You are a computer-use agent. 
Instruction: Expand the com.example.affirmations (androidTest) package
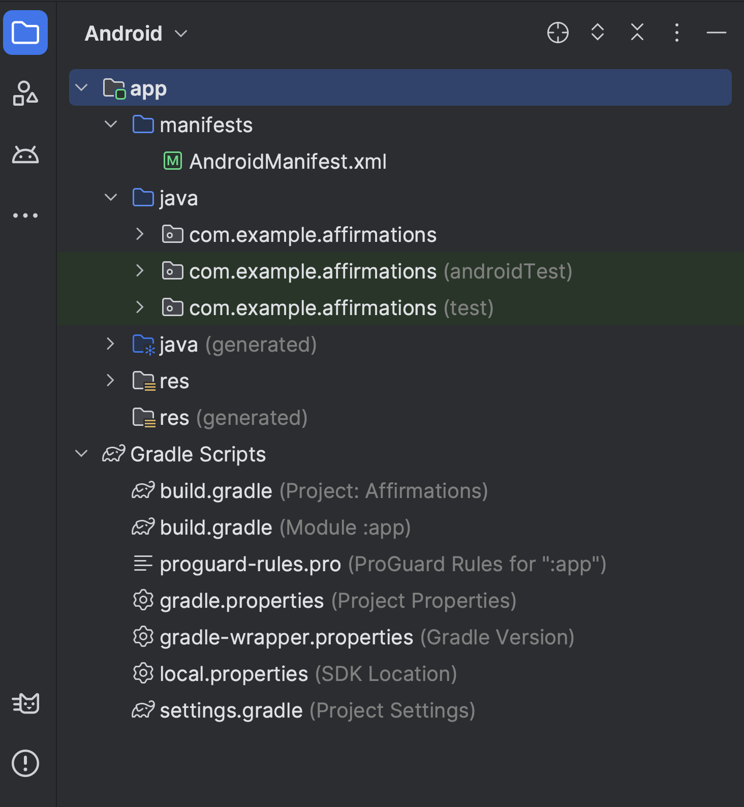click(x=140, y=271)
